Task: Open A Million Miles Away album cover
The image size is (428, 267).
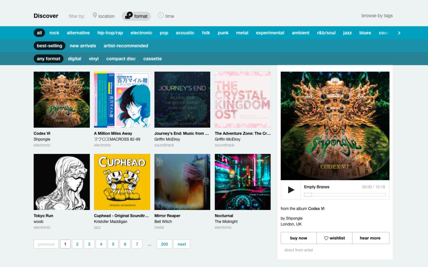Action: 122,100
